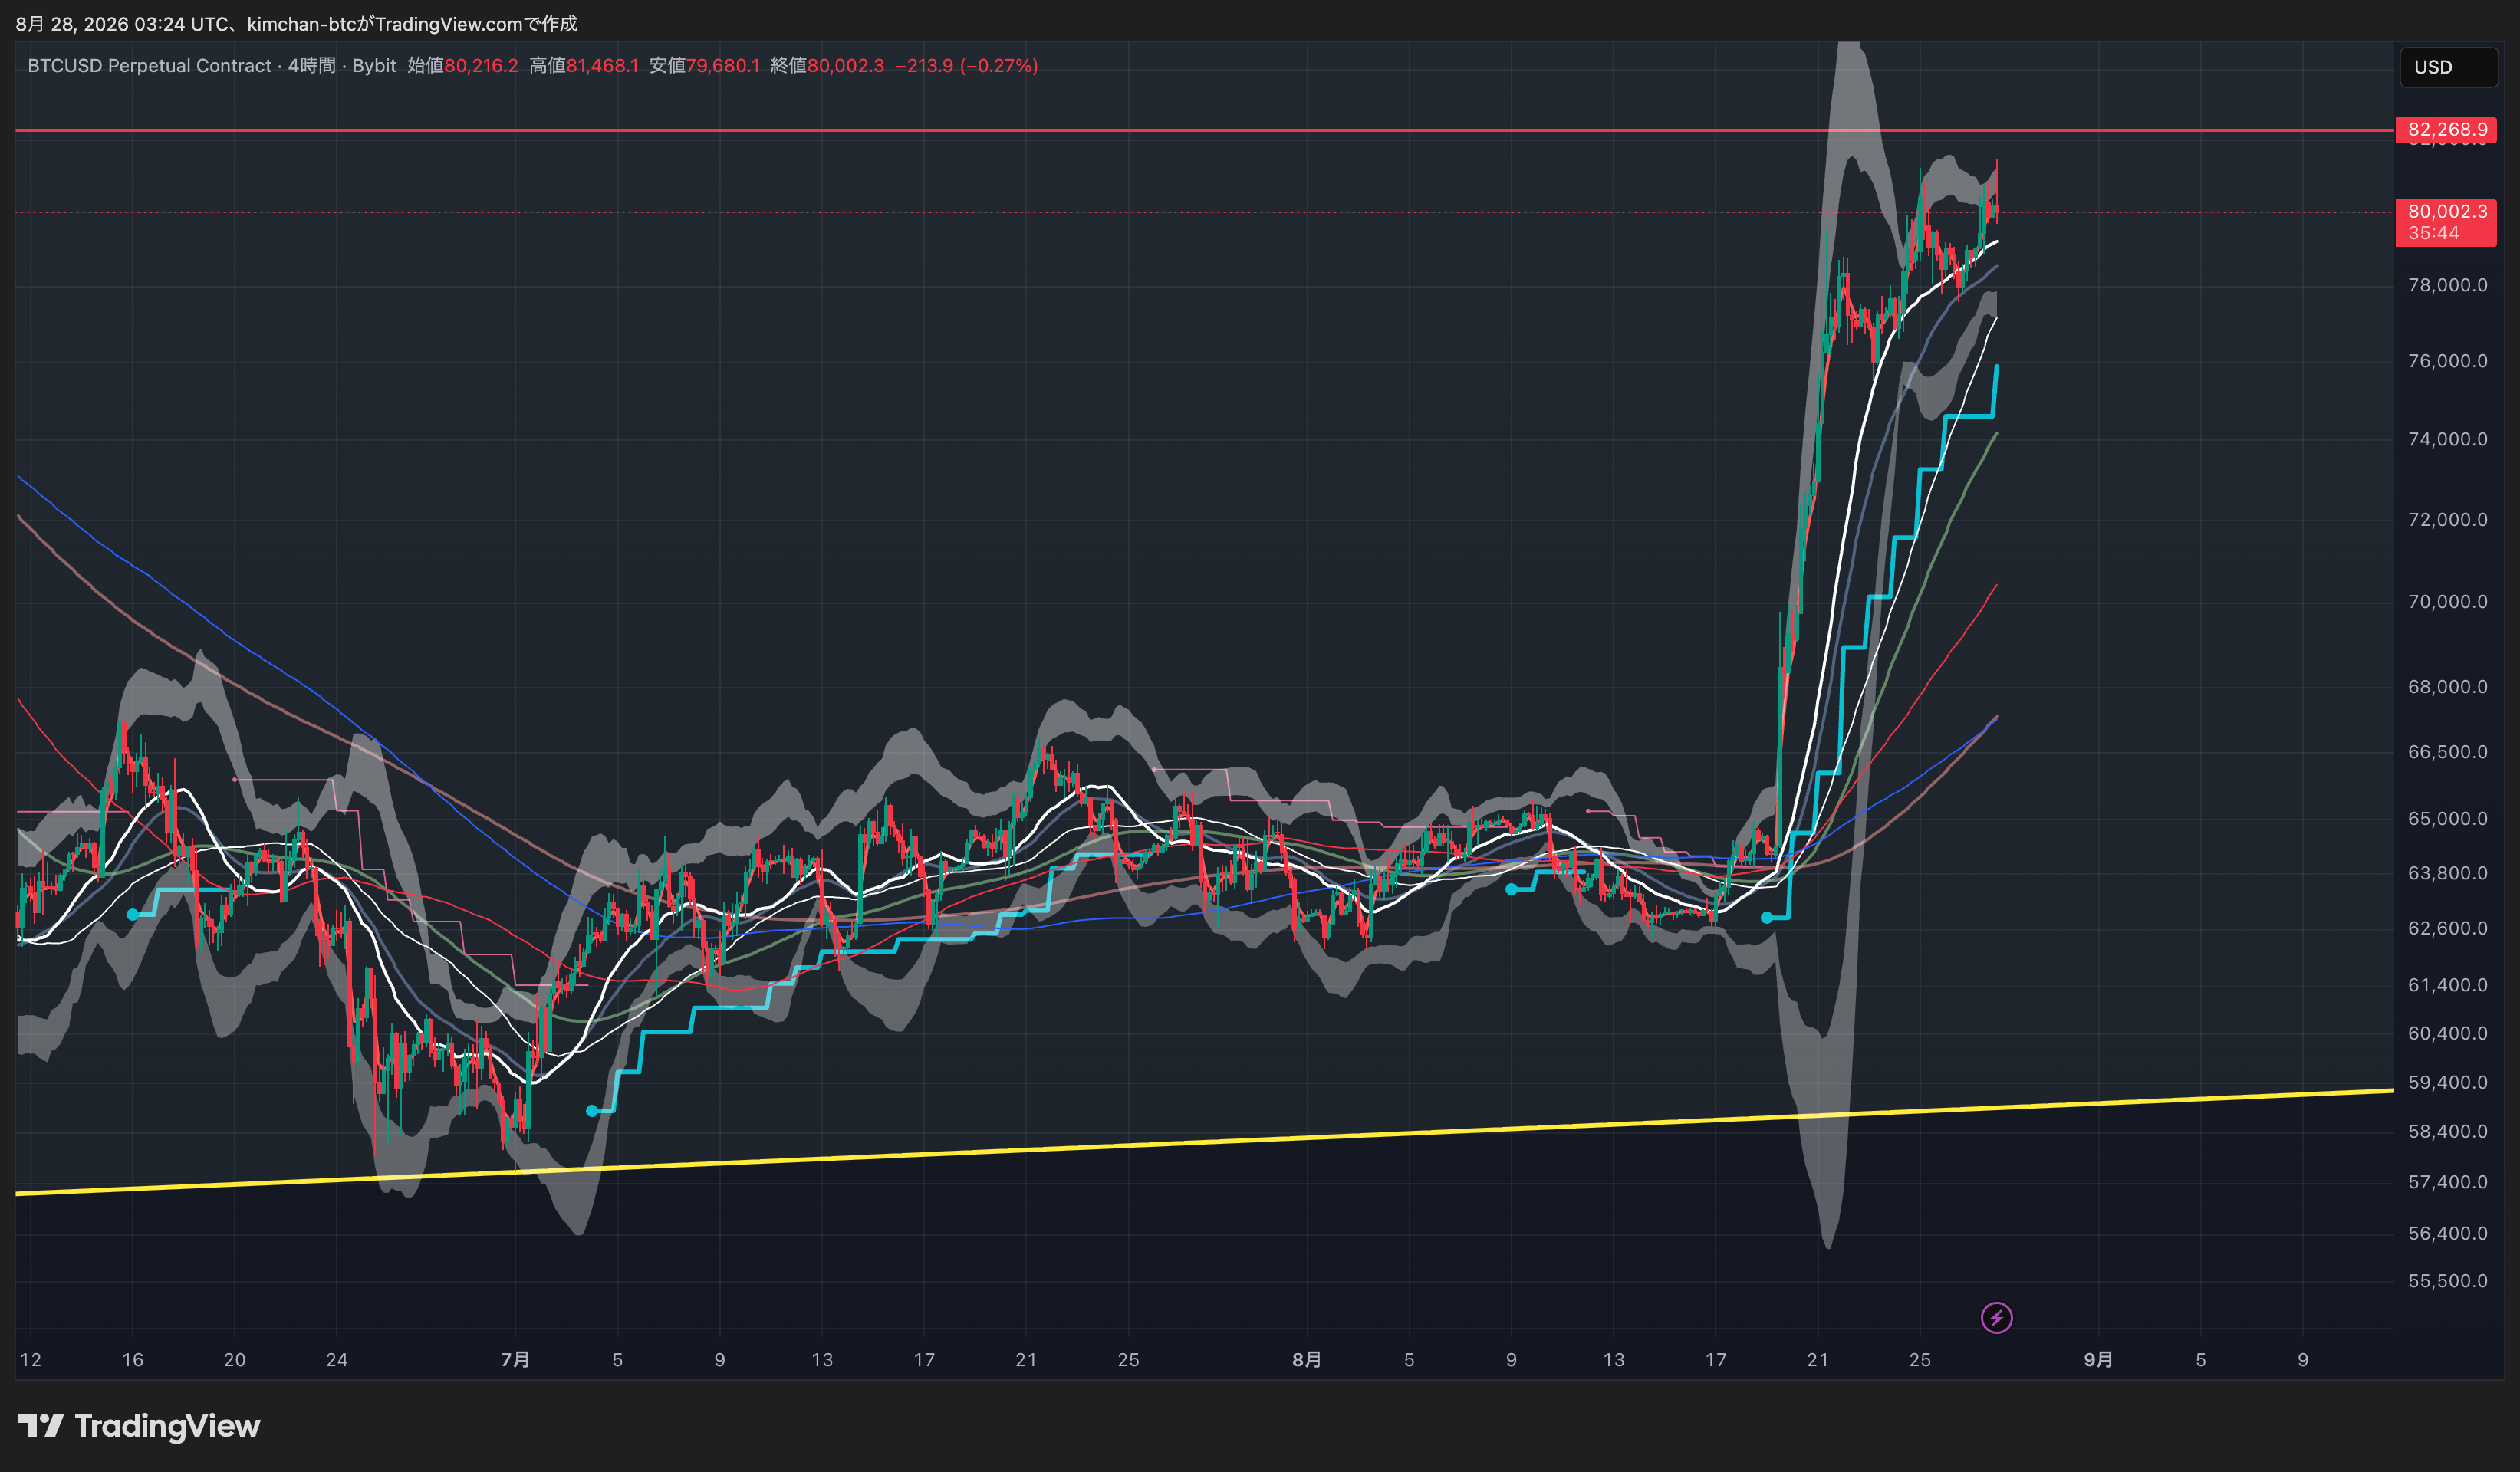The image size is (2520, 1472).
Task: Click the 60,400.0 price axis label
Action: (x=2447, y=1034)
